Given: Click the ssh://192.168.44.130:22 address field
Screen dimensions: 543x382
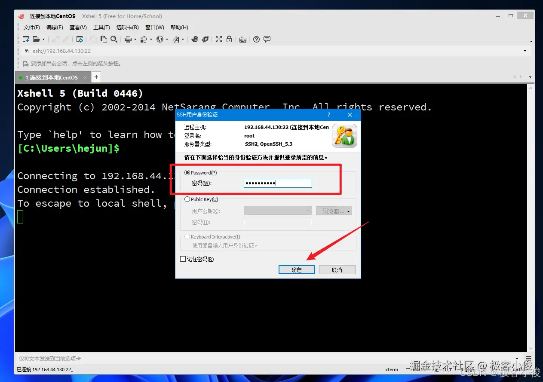Looking at the screenshot, I should pyautogui.click(x=275, y=51).
